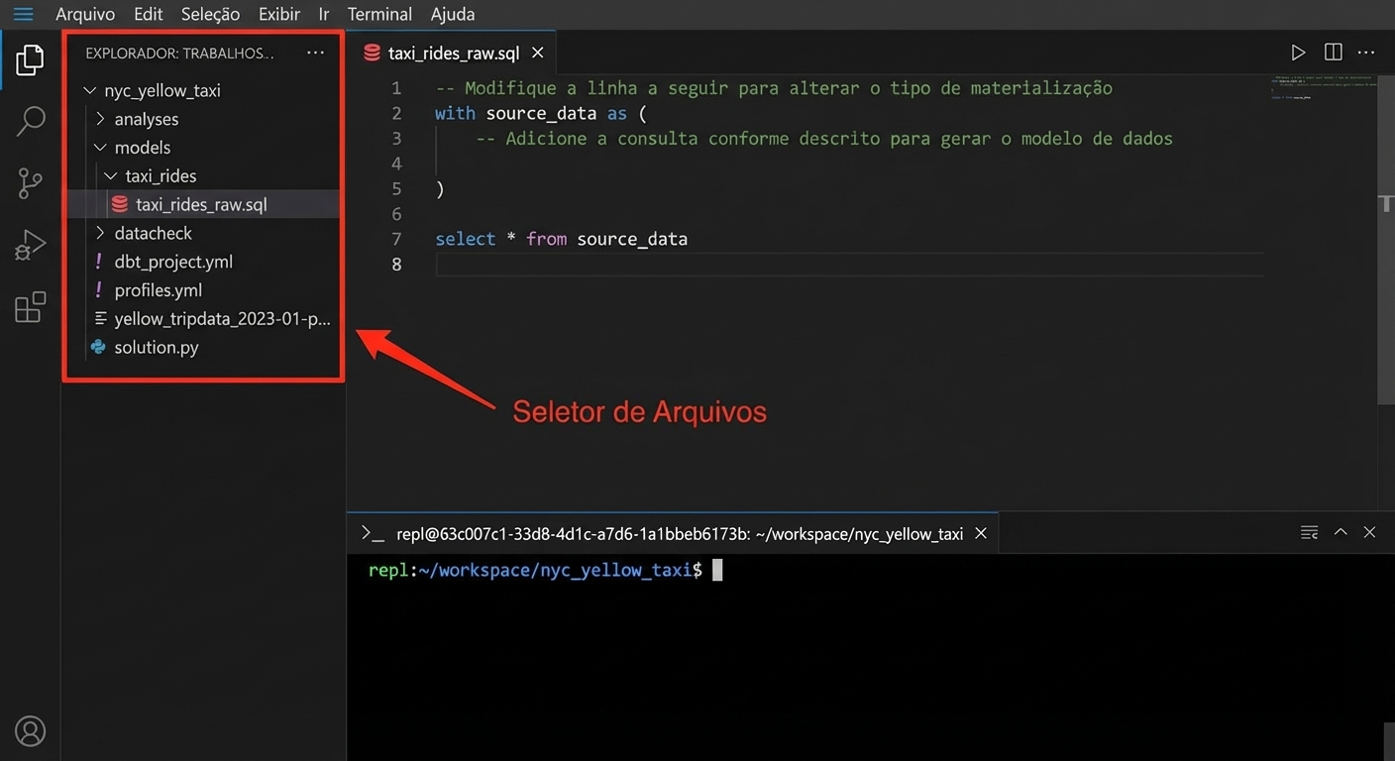Open editor more actions ellipsis
Image resolution: width=1395 pixels, height=761 pixels.
tap(1366, 53)
